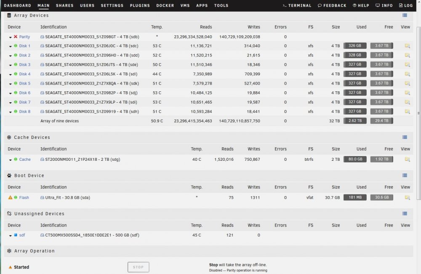Expand the sdf device arrow

click(x=10, y=236)
